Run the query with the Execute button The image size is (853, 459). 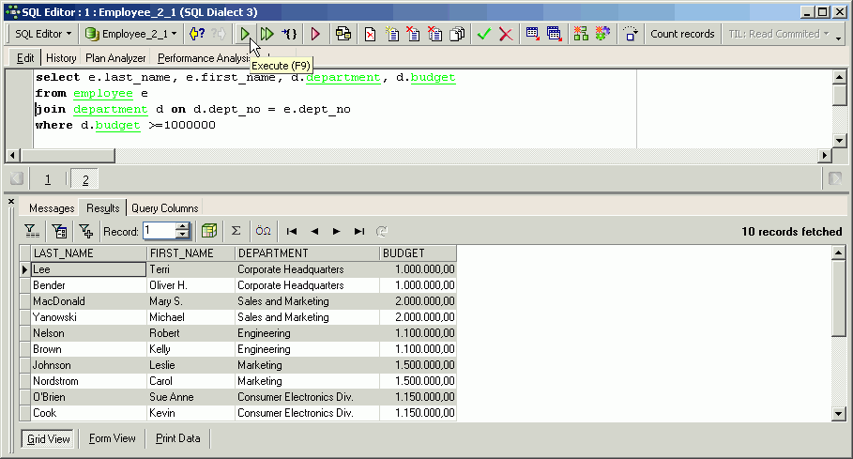(x=244, y=34)
